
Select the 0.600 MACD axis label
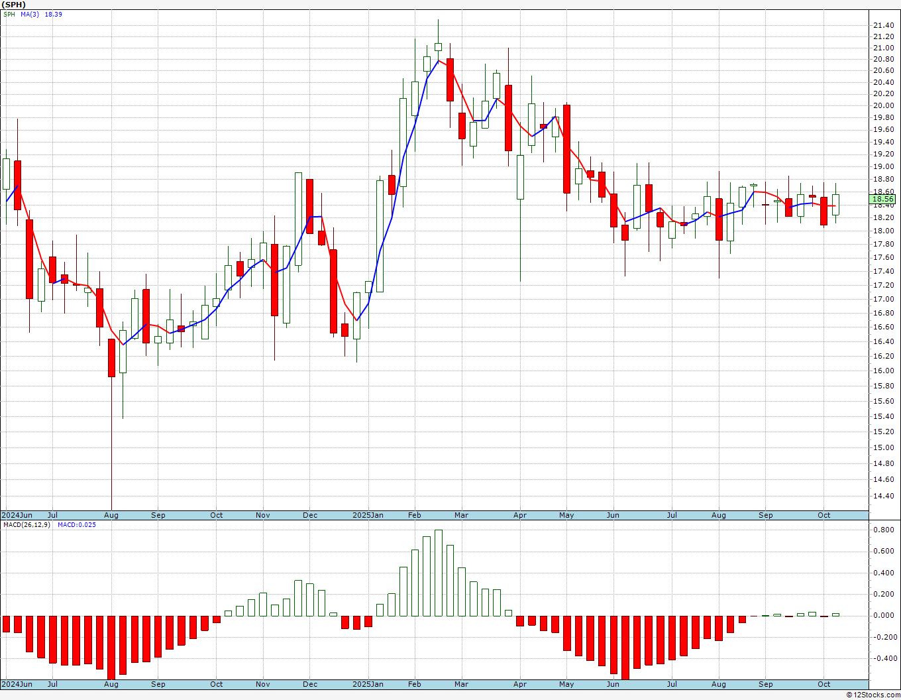pos(883,552)
